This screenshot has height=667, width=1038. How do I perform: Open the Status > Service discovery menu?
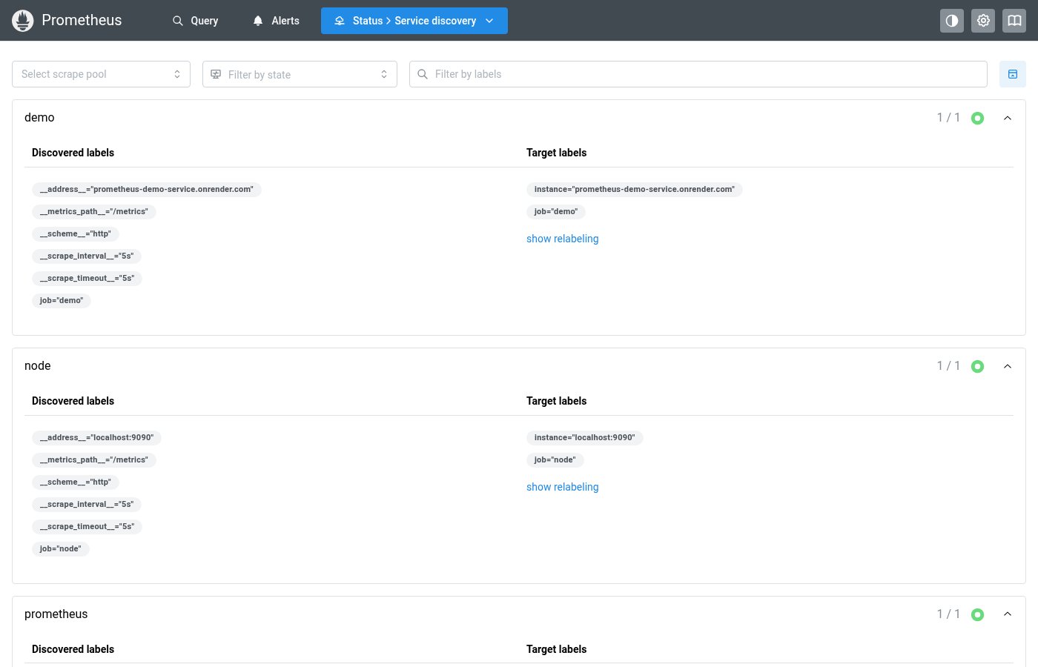click(414, 21)
